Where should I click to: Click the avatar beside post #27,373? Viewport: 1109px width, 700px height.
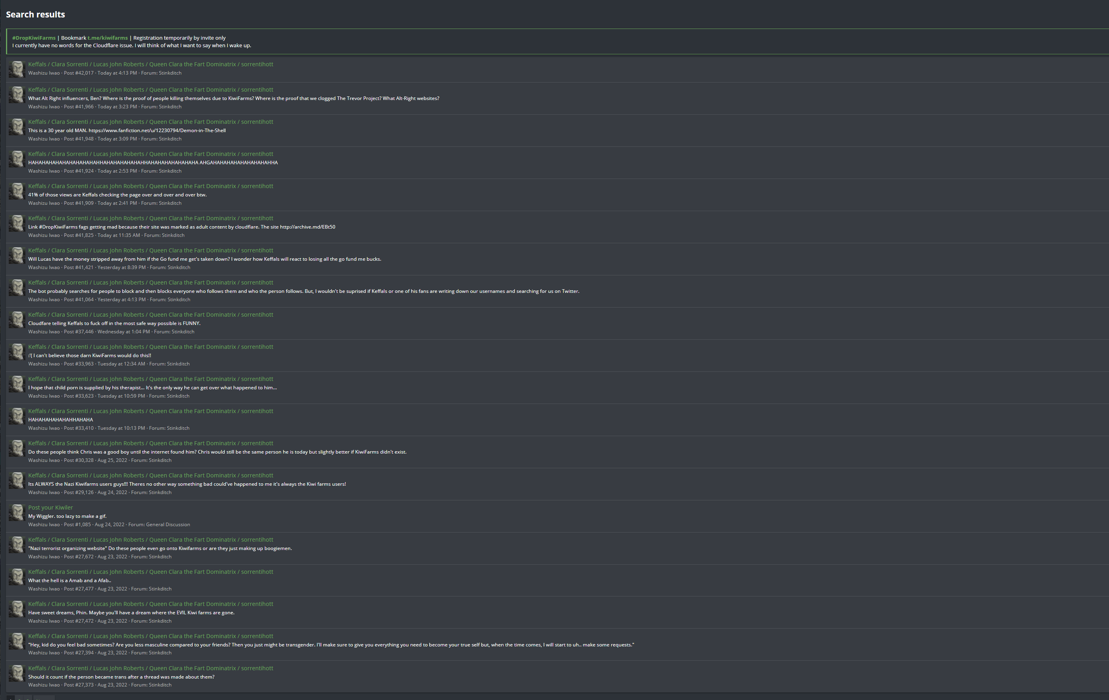pos(17,673)
